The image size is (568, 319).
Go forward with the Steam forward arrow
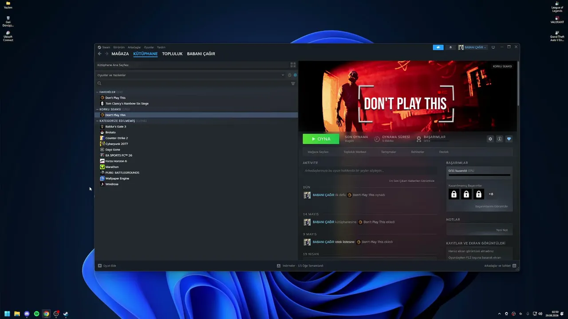(x=106, y=54)
